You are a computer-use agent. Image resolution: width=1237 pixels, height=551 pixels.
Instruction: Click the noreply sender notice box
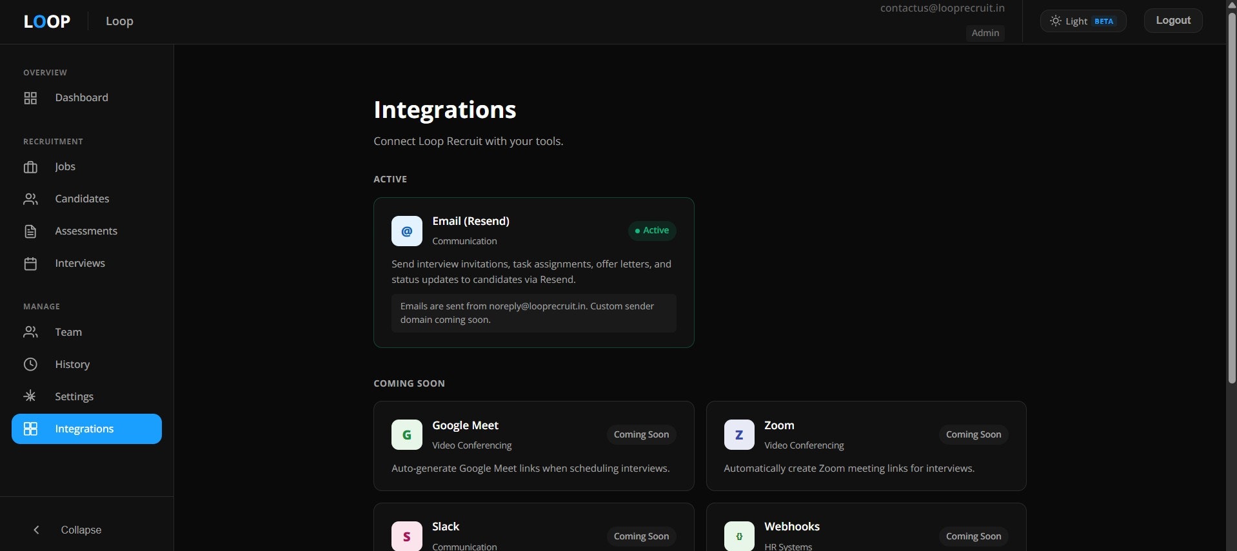[534, 313]
